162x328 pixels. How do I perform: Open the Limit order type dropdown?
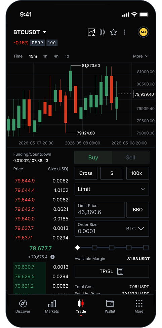[112, 189]
